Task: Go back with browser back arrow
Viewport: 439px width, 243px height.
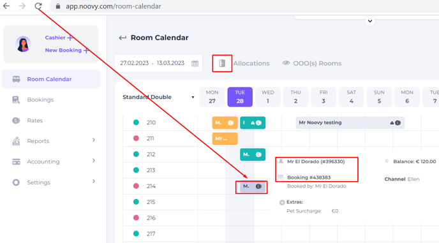Action: point(6,6)
